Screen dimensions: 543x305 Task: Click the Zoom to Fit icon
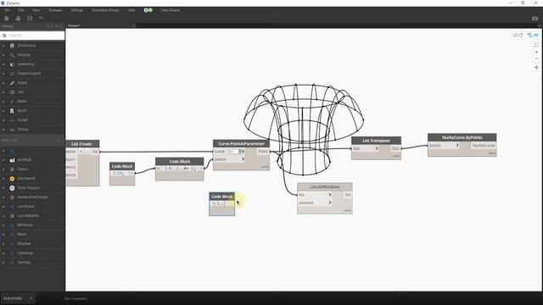[536, 45]
